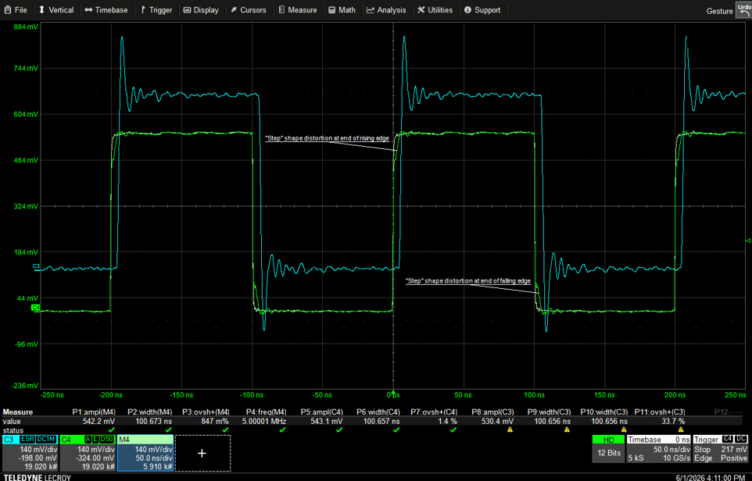
Task: Click the P3:ovsh+(M4) status check mark
Action: tap(225, 430)
